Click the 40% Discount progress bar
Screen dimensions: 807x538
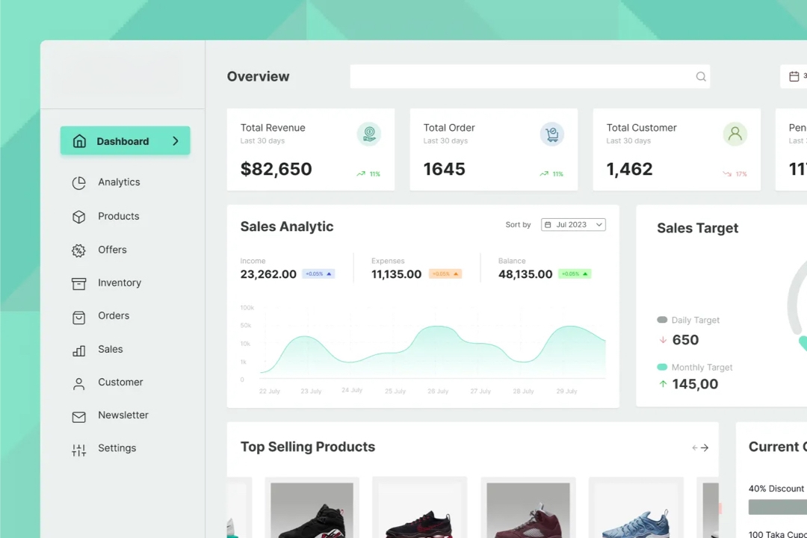(x=777, y=507)
